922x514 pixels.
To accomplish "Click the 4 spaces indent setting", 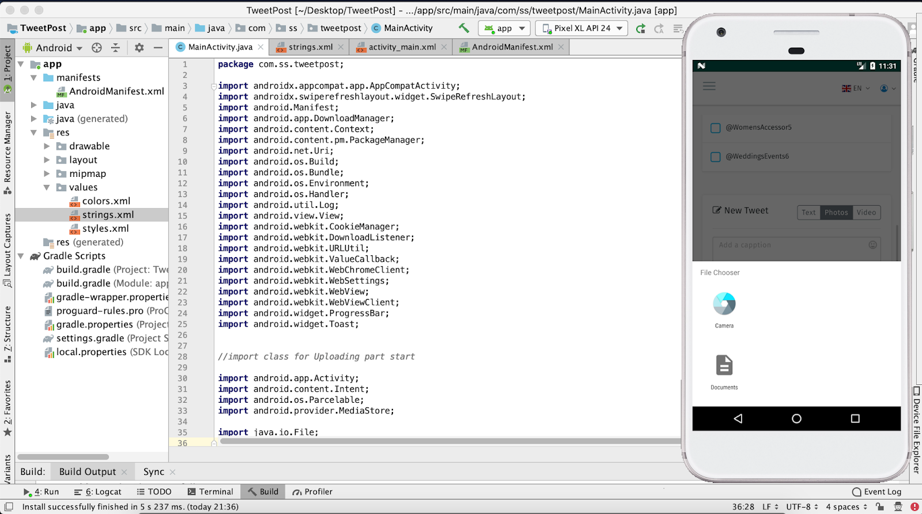I will (x=847, y=507).
